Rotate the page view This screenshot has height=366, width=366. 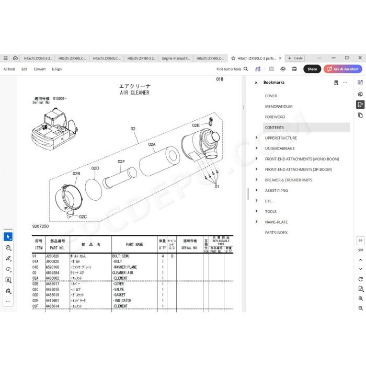click(360, 279)
